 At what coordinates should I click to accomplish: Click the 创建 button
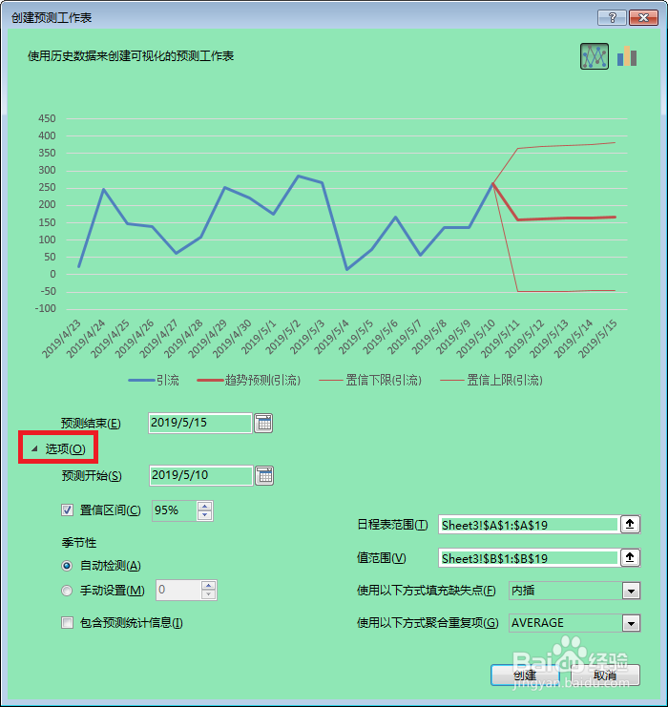click(525, 675)
